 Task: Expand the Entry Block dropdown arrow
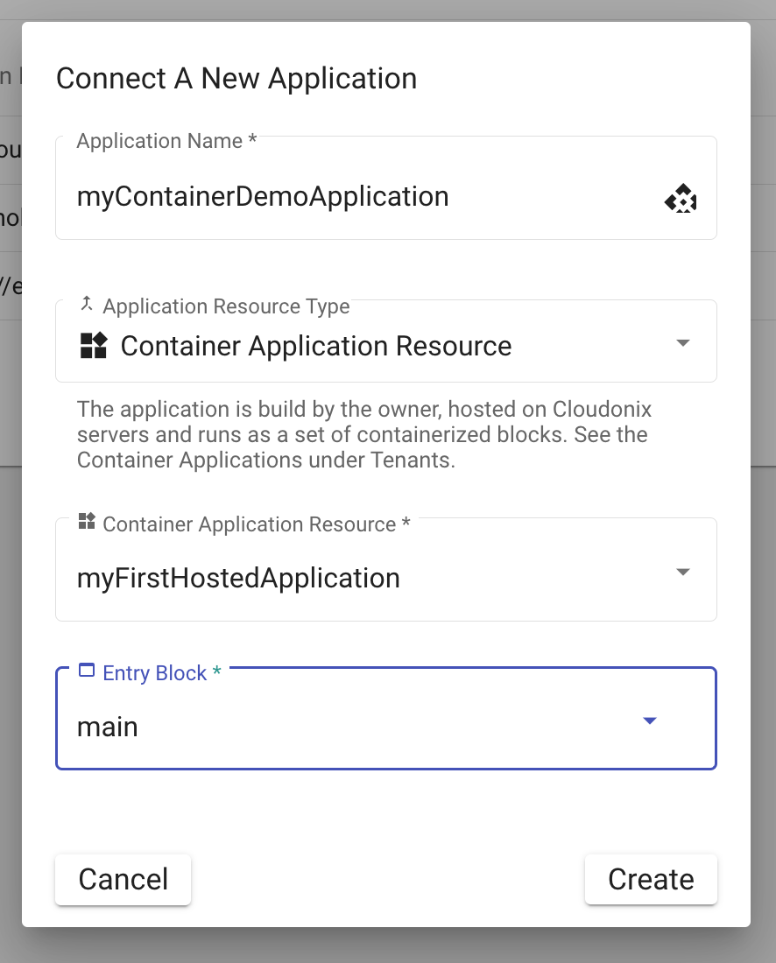(650, 721)
